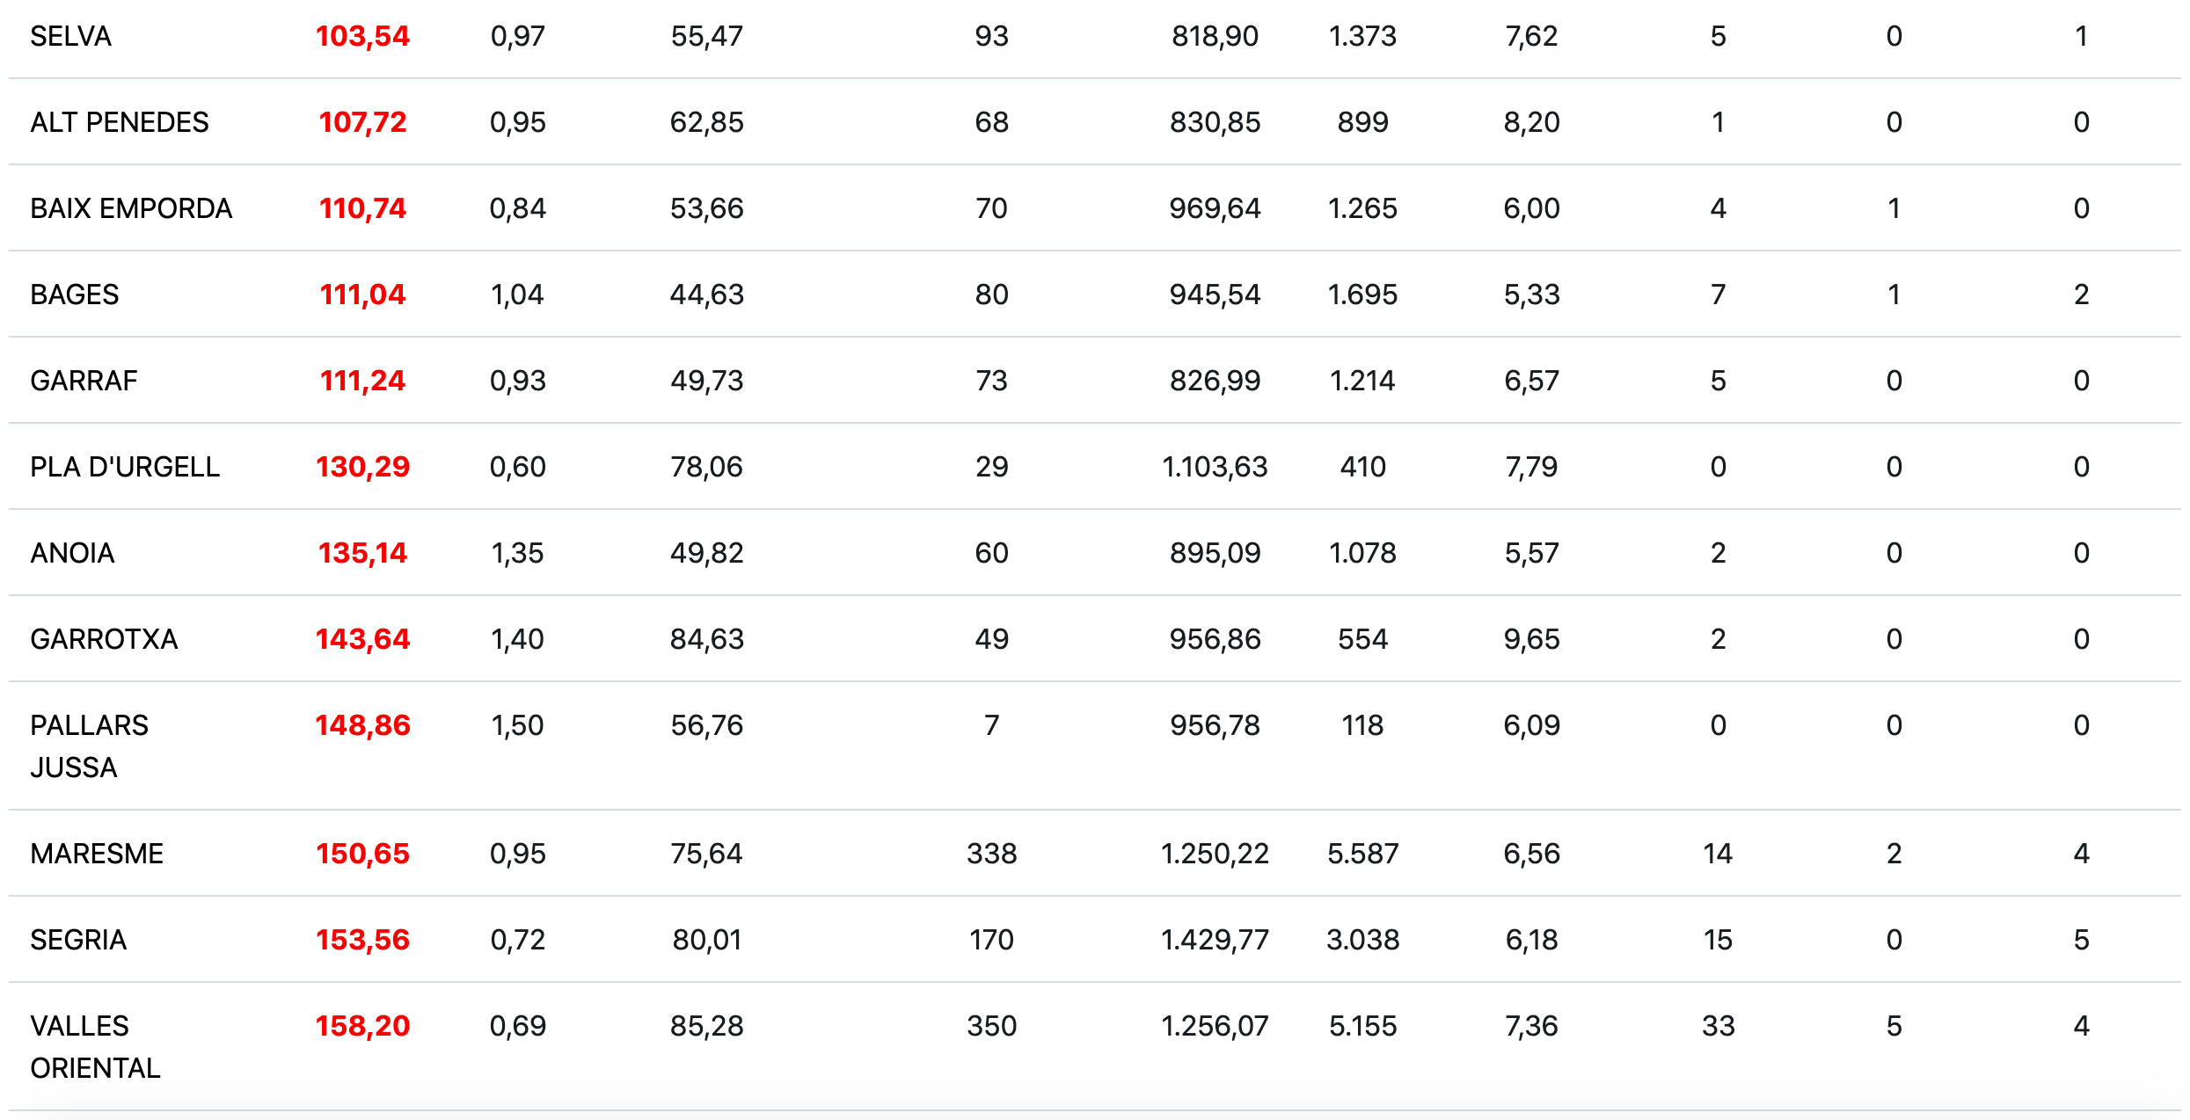The height and width of the screenshot is (1120, 2190).
Task: Click the SELVA row name
Action: pos(70,36)
